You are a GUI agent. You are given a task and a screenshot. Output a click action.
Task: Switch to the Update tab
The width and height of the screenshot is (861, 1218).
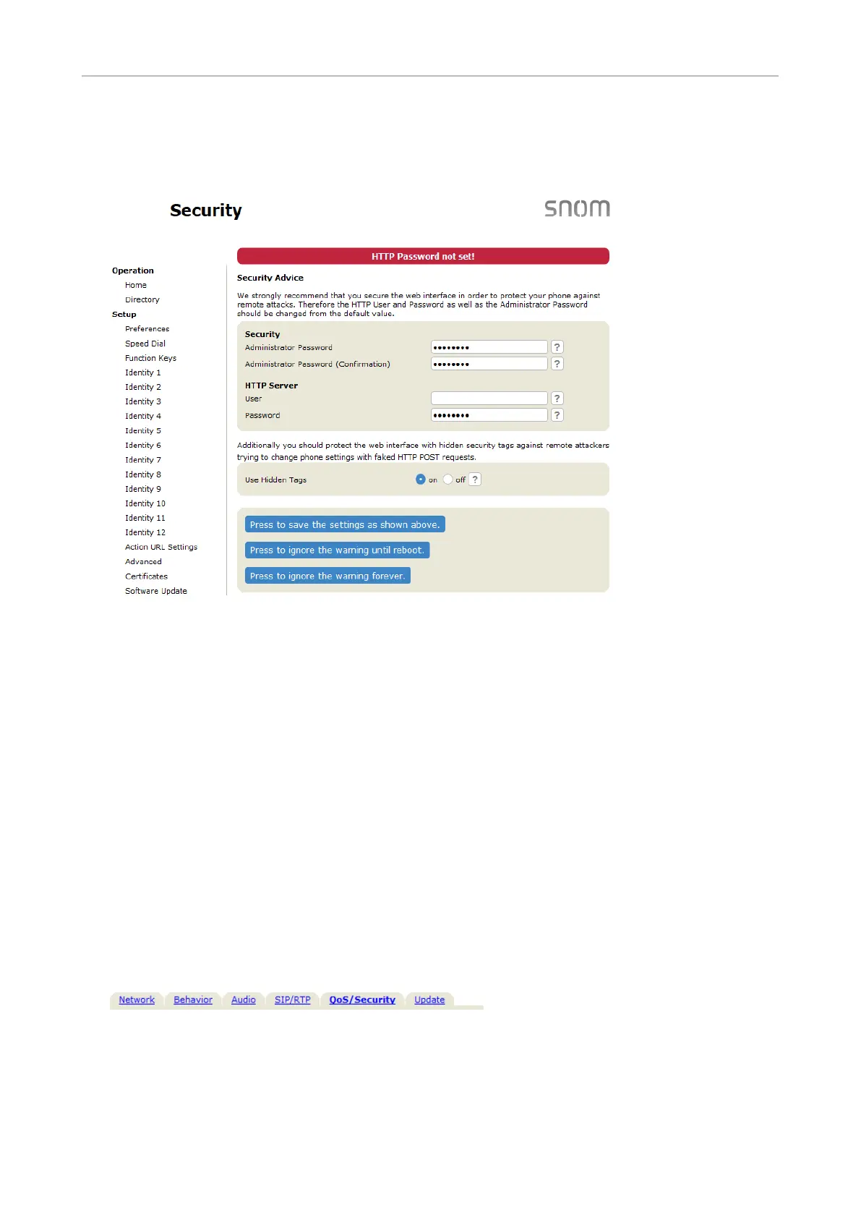429,1000
